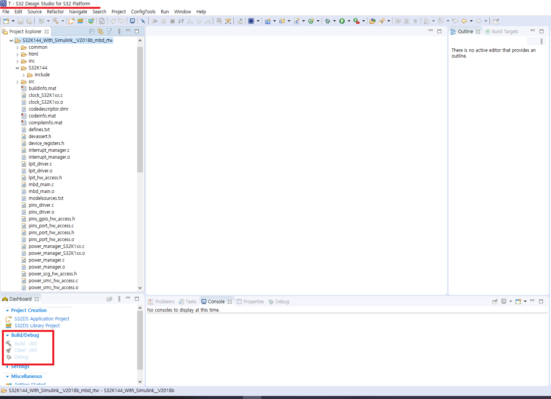Enable the Project Explorer filter icon

[109, 31]
